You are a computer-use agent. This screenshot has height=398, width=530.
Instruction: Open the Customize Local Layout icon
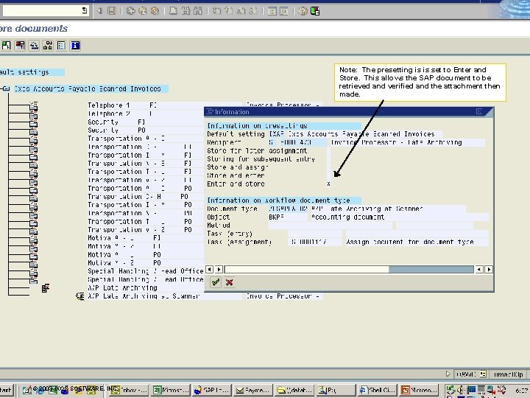315,11
